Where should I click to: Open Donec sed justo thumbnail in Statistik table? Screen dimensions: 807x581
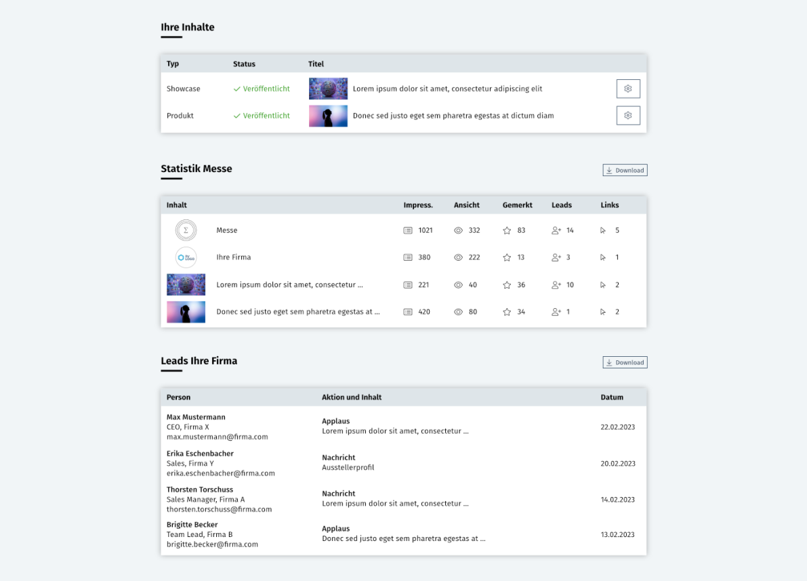click(x=186, y=311)
